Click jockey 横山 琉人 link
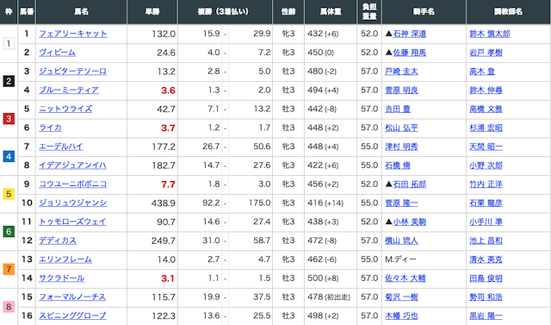 click(x=401, y=241)
